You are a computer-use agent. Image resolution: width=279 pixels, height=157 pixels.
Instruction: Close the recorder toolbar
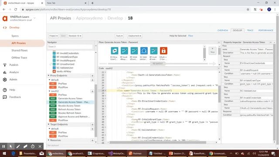click(x=40, y=147)
